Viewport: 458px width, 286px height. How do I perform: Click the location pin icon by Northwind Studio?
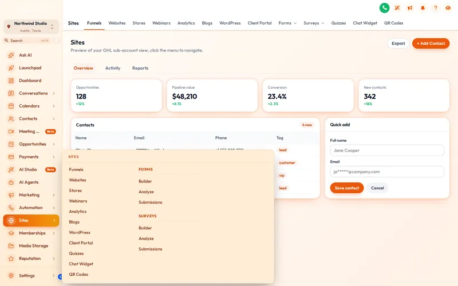(9, 26)
